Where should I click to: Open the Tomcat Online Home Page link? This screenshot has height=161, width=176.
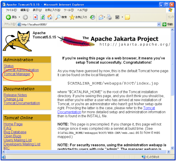tap(13, 124)
